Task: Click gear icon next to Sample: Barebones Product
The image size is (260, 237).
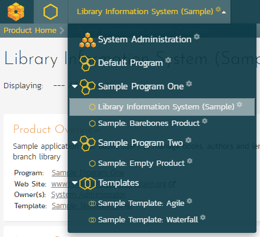Action: point(205,121)
